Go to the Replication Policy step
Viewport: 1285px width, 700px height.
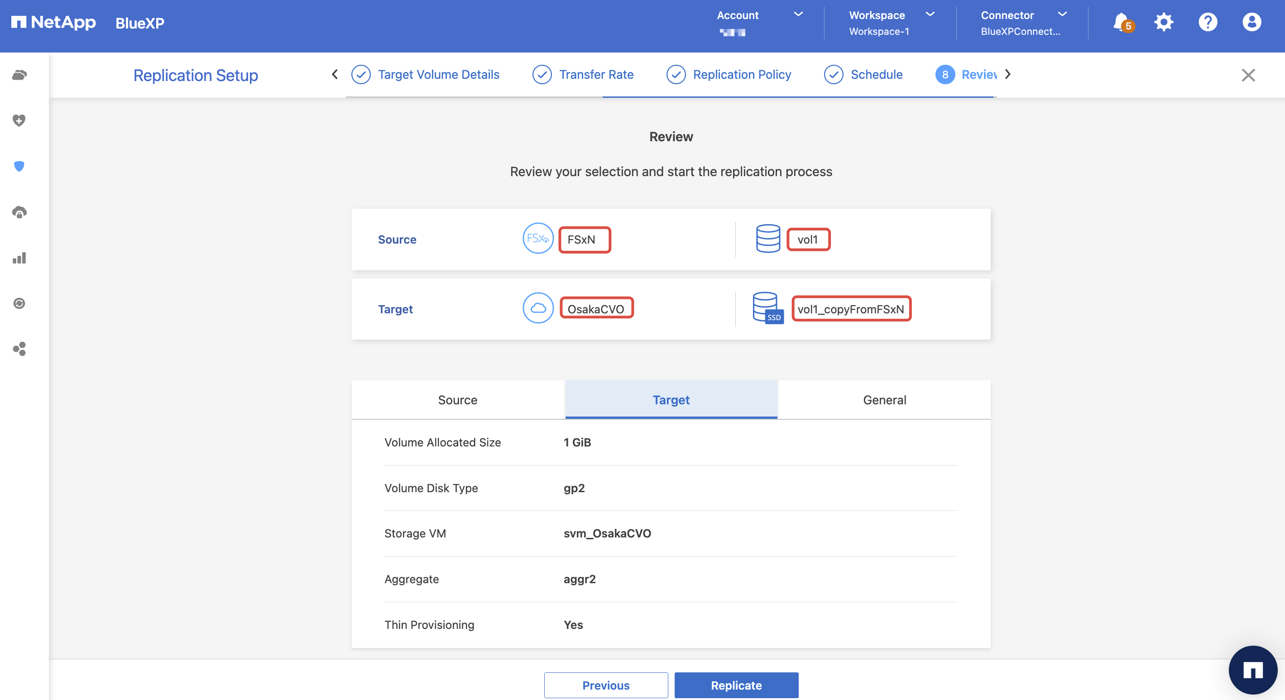click(741, 74)
